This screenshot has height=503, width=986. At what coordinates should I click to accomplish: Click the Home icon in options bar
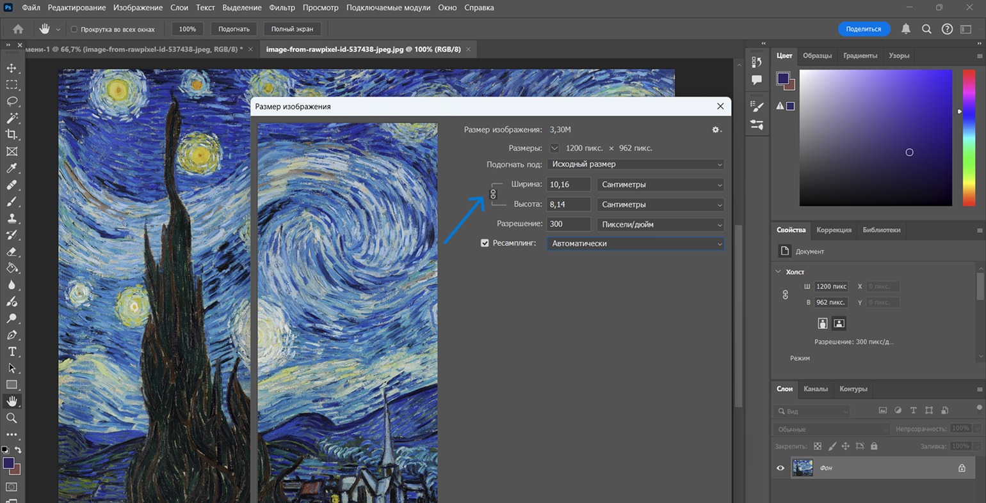pos(18,29)
